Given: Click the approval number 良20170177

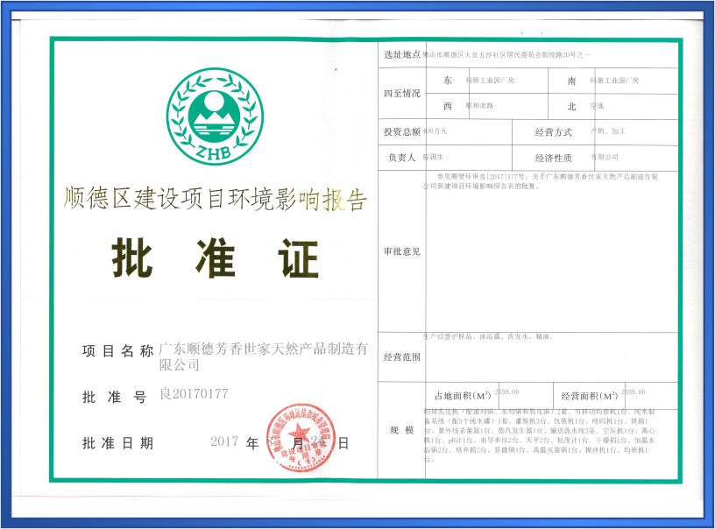Looking at the screenshot, I should tap(194, 393).
